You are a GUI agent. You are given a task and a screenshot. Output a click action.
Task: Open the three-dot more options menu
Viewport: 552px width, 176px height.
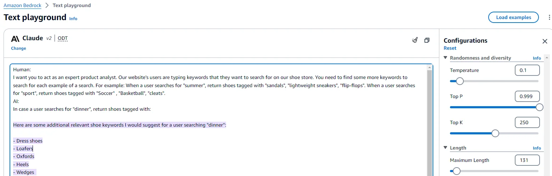549,17
